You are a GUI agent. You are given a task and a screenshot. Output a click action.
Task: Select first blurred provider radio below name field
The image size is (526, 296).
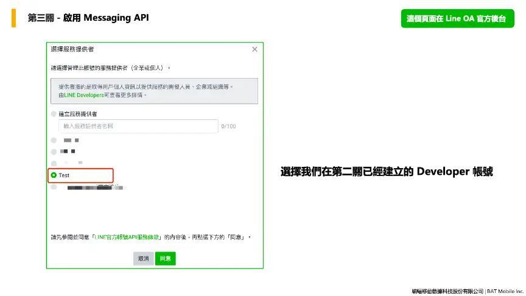tap(54, 140)
